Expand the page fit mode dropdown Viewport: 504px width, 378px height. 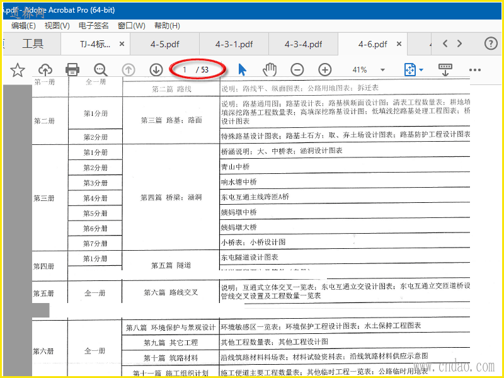(x=413, y=69)
